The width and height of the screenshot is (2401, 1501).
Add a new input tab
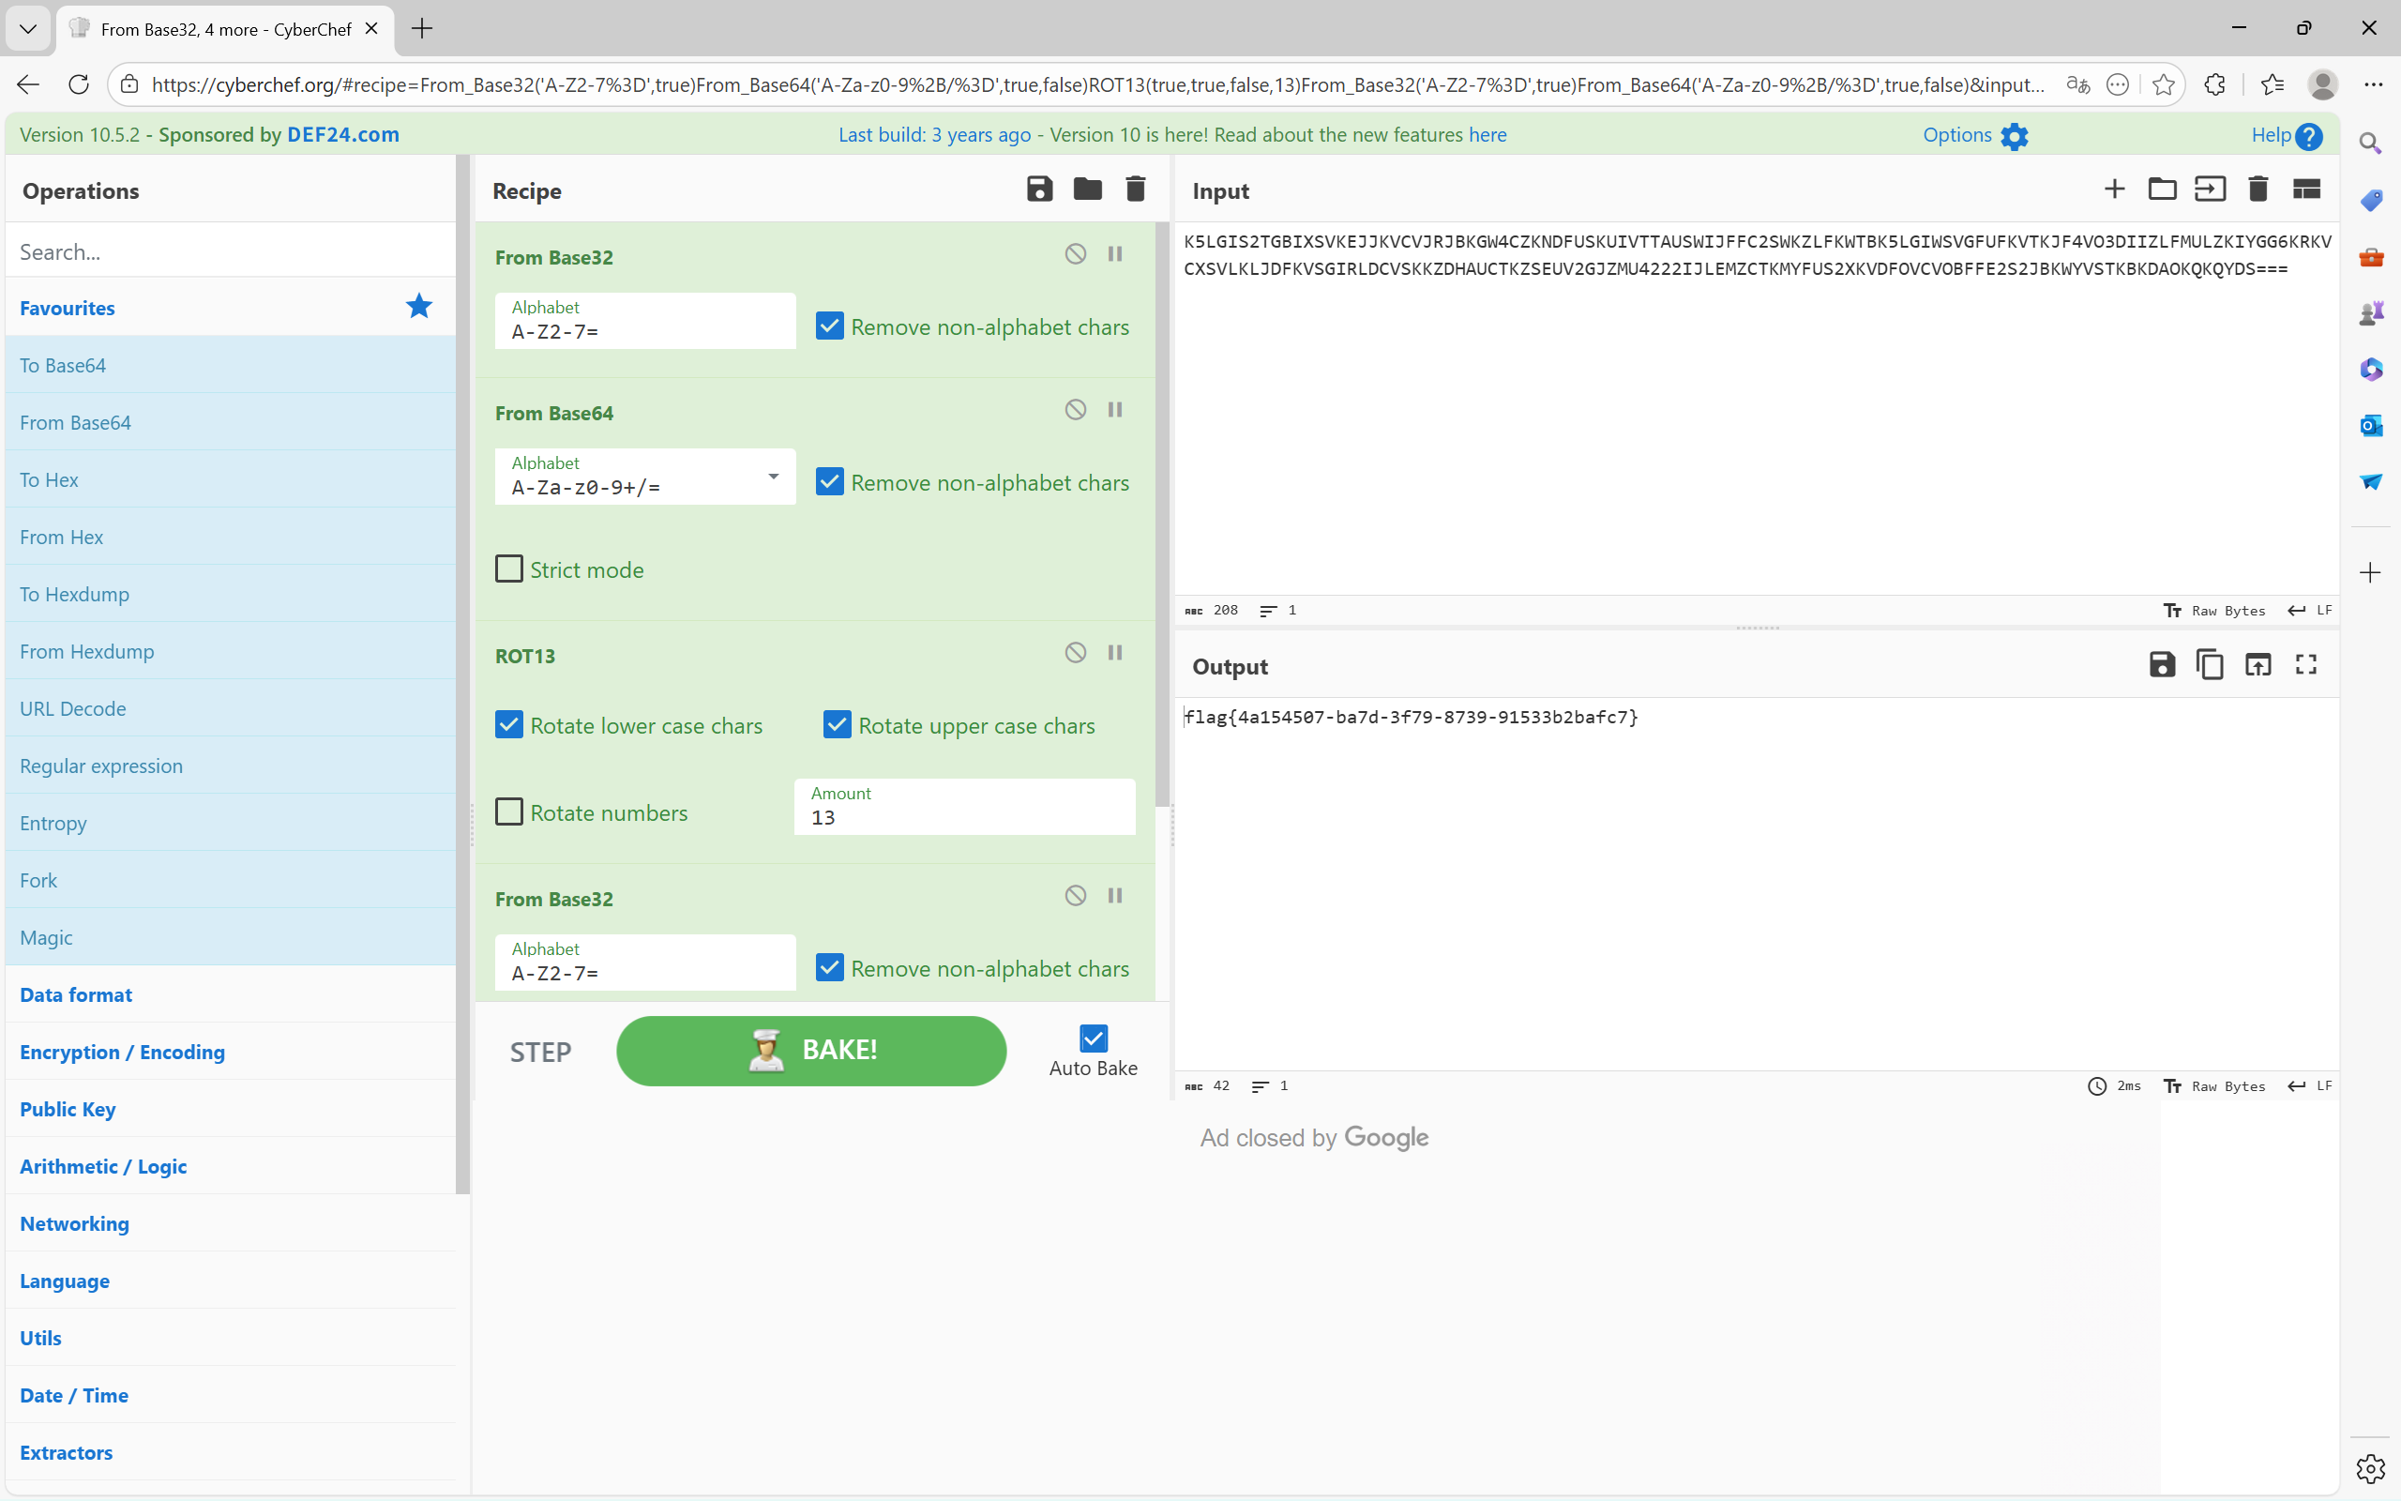(2114, 189)
